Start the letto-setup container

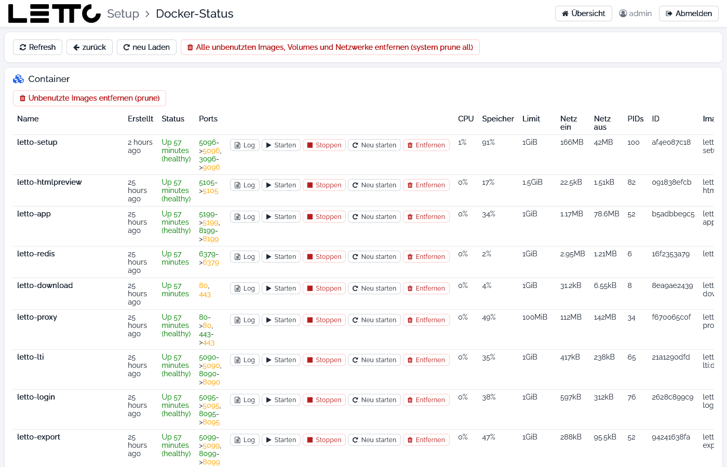pyautogui.click(x=281, y=145)
